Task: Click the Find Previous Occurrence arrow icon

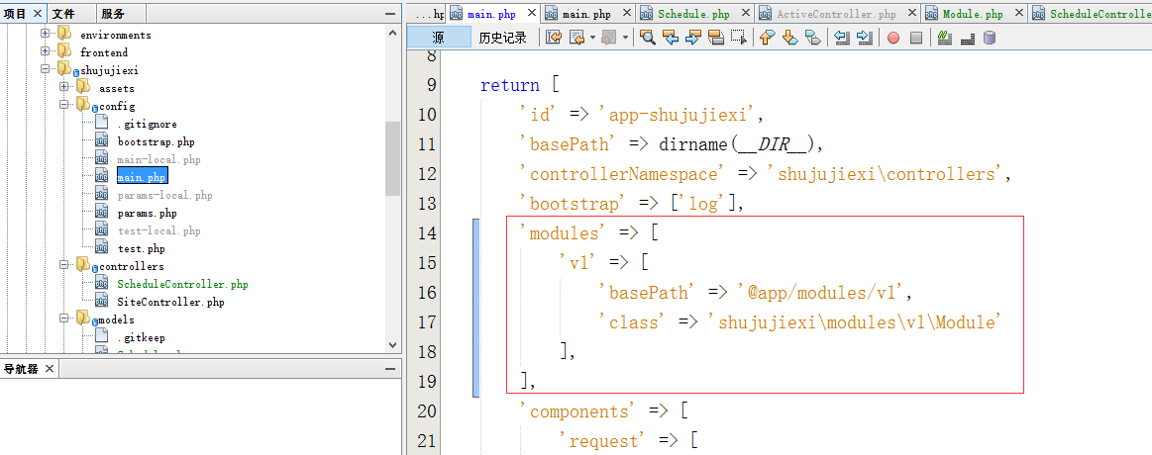Action: coord(671,38)
